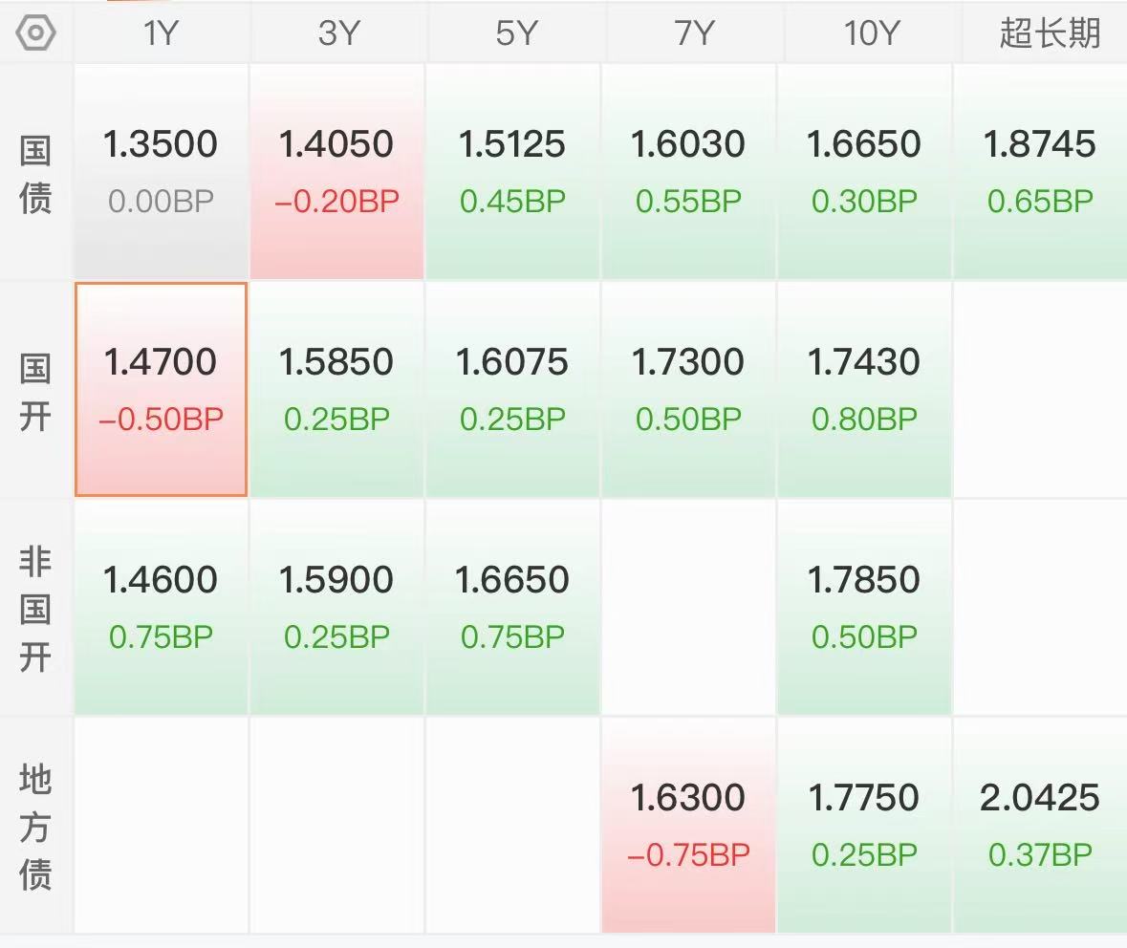Open highlighted 国开 1Y cell 1.4700
Viewport: 1127px width, 948px height.
161,389
